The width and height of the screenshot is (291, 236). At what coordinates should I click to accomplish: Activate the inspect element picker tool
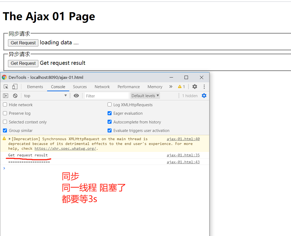click(6, 87)
